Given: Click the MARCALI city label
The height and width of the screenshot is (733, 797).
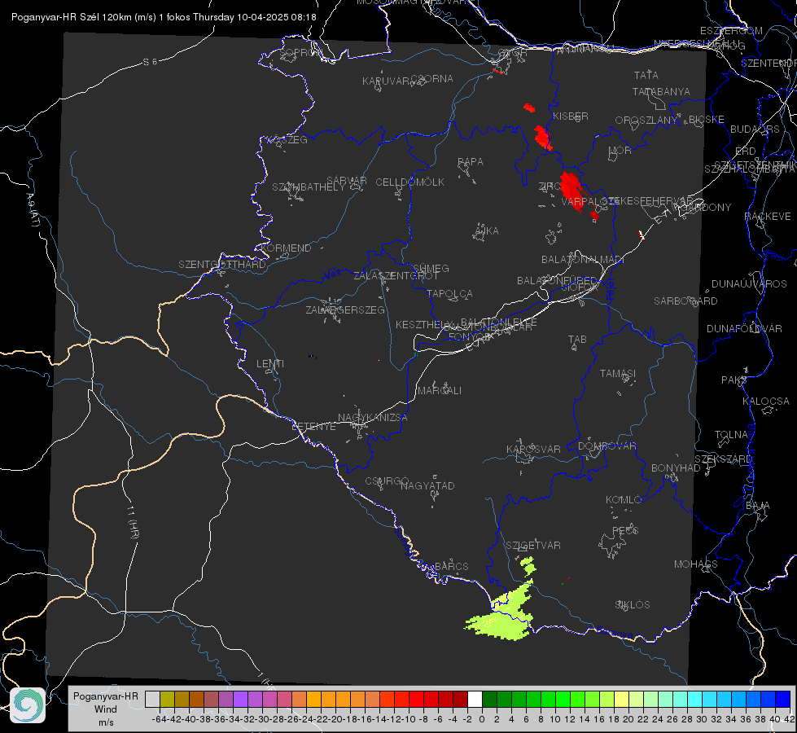Looking at the screenshot, I should click(440, 390).
